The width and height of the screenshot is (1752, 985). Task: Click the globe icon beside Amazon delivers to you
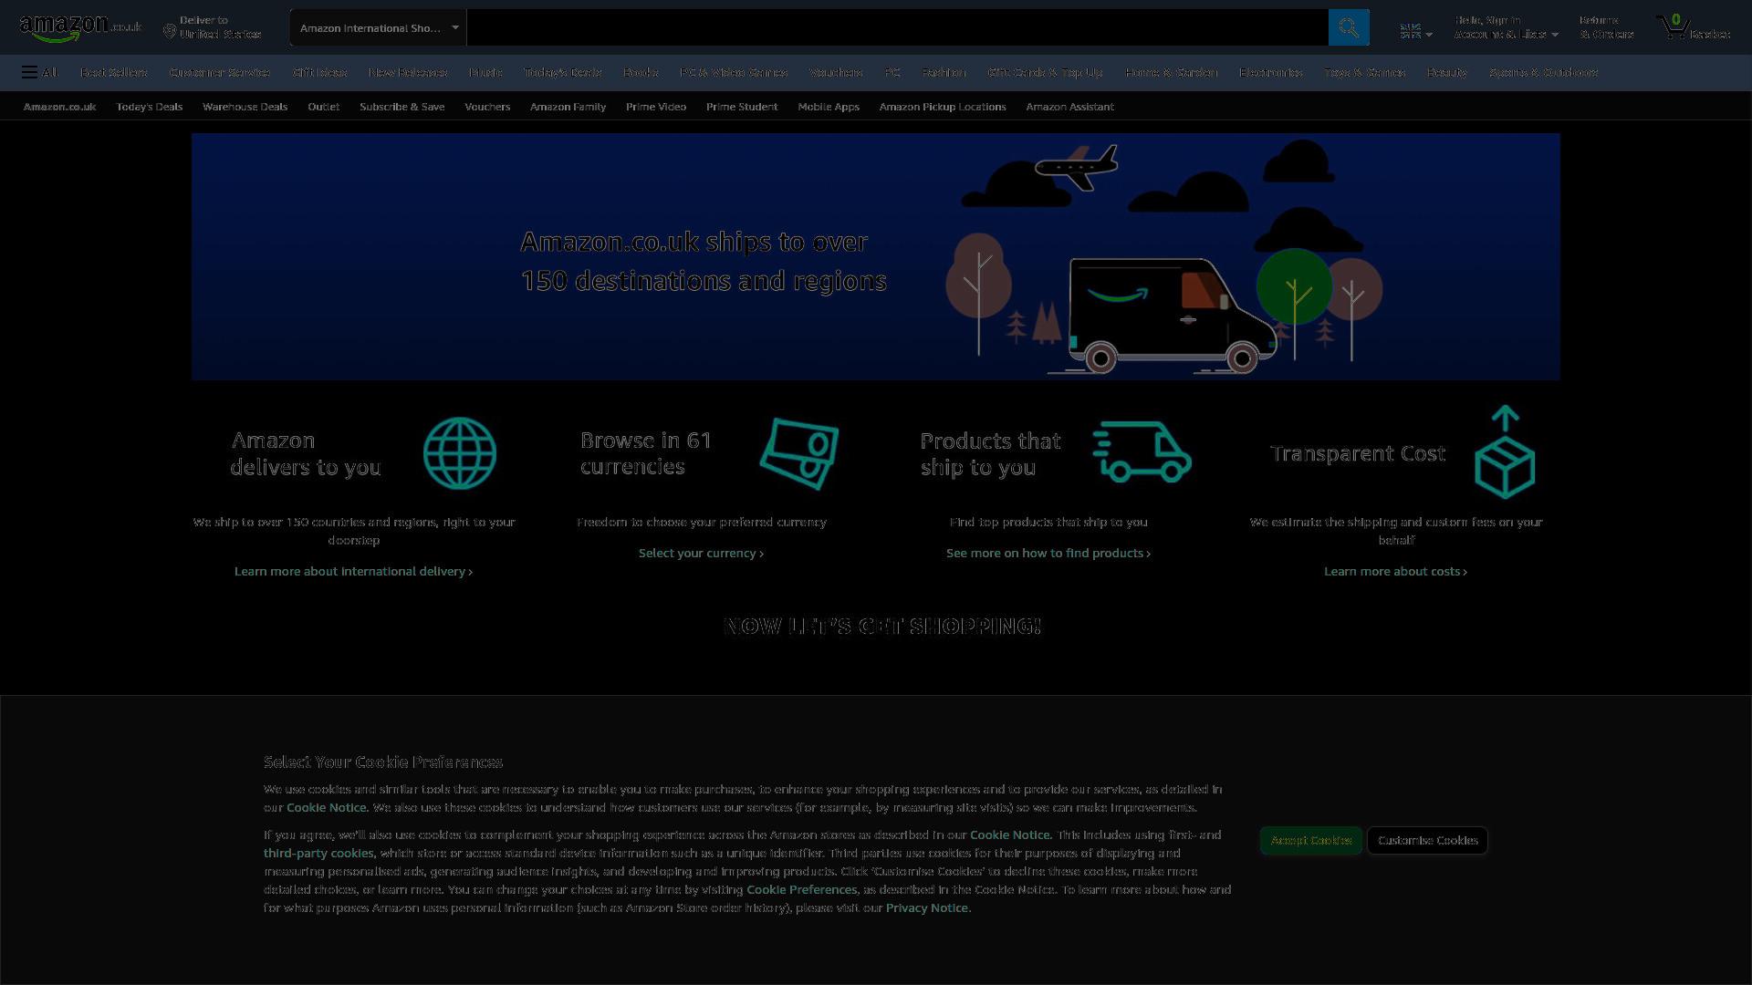(x=460, y=453)
